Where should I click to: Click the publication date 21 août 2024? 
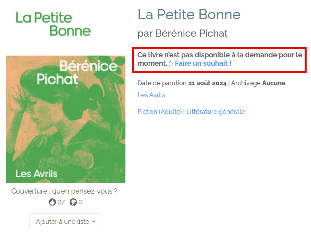pos(207,83)
